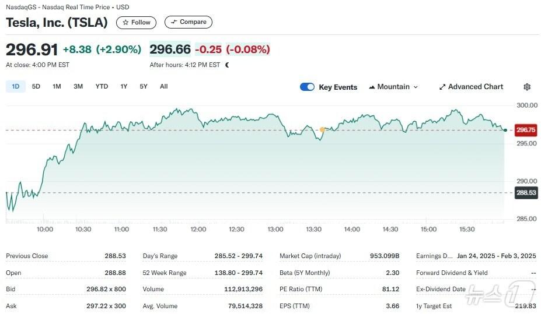
Task: Open the Mountain chart type dropdown
Action: [x=393, y=87]
